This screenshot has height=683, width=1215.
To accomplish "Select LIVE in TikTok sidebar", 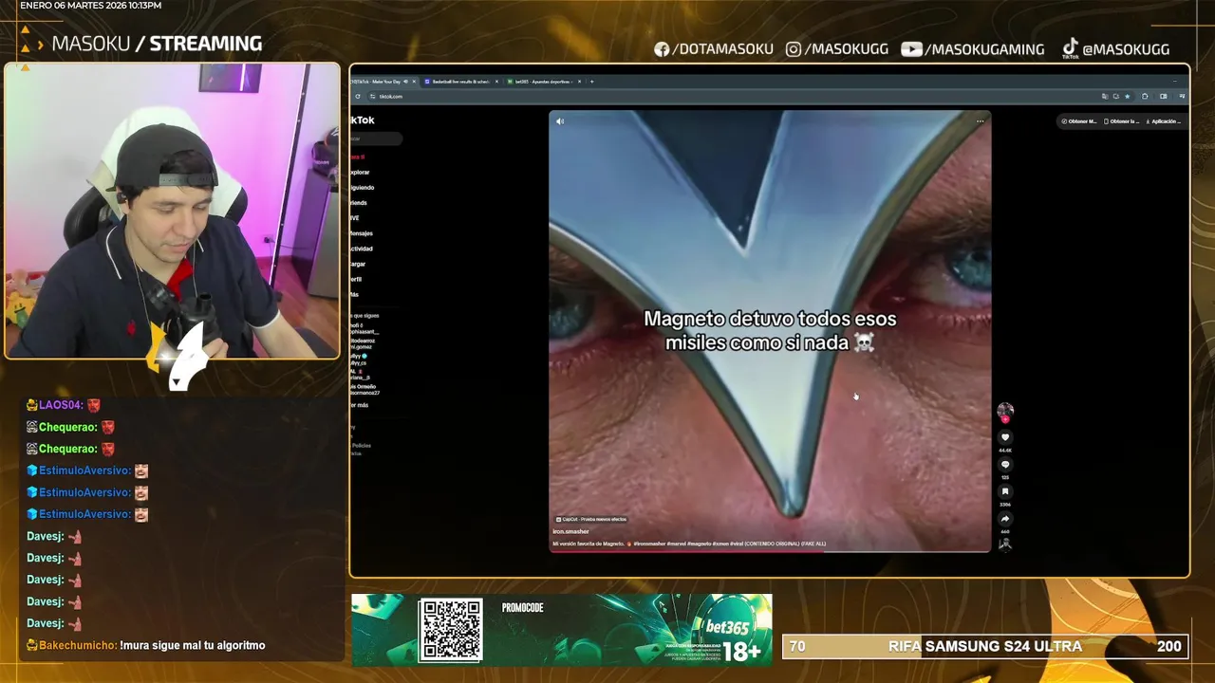I will pyautogui.click(x=355, y=218).
